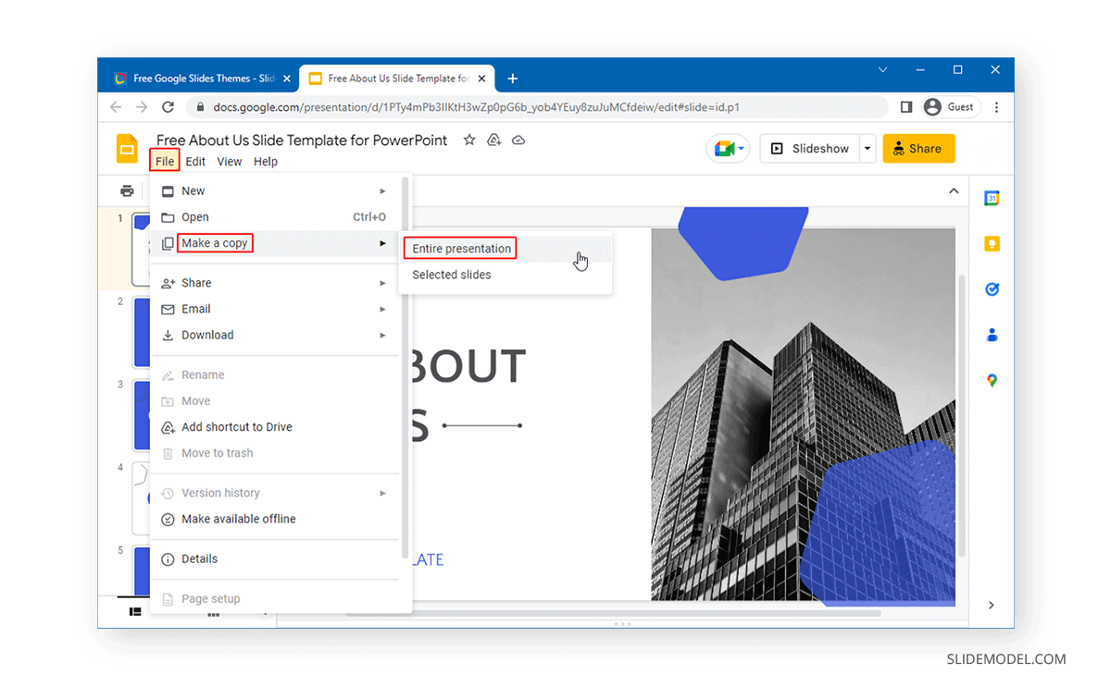Click the Share button

pos(918,148)
